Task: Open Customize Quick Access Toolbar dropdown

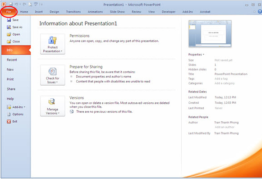Action: click(x=41, y=5)
